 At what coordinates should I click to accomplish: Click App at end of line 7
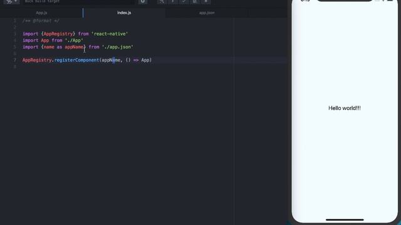click(x=145, y=60)
